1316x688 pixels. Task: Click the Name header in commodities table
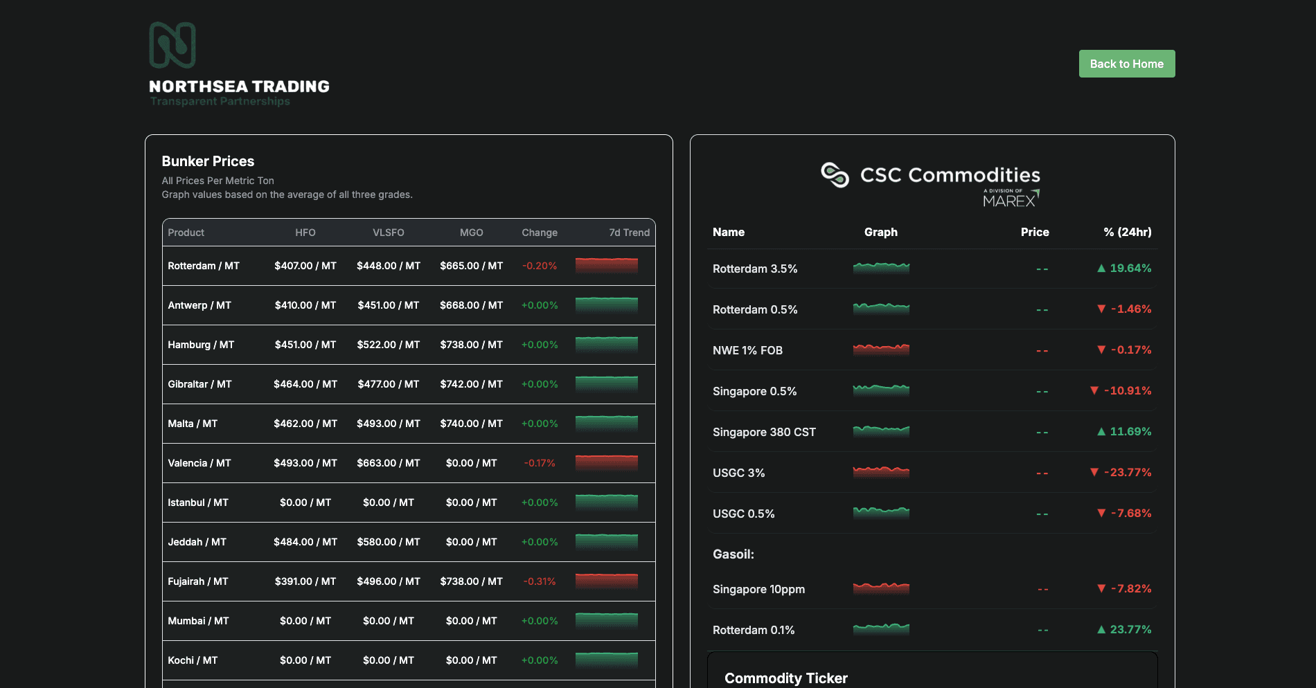click(x=729, y=232)
